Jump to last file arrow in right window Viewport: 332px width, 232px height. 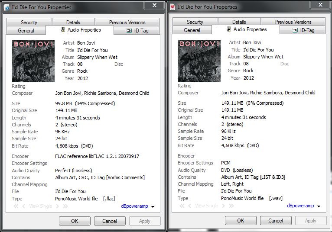pyautogui.click(x=231, y=206)
